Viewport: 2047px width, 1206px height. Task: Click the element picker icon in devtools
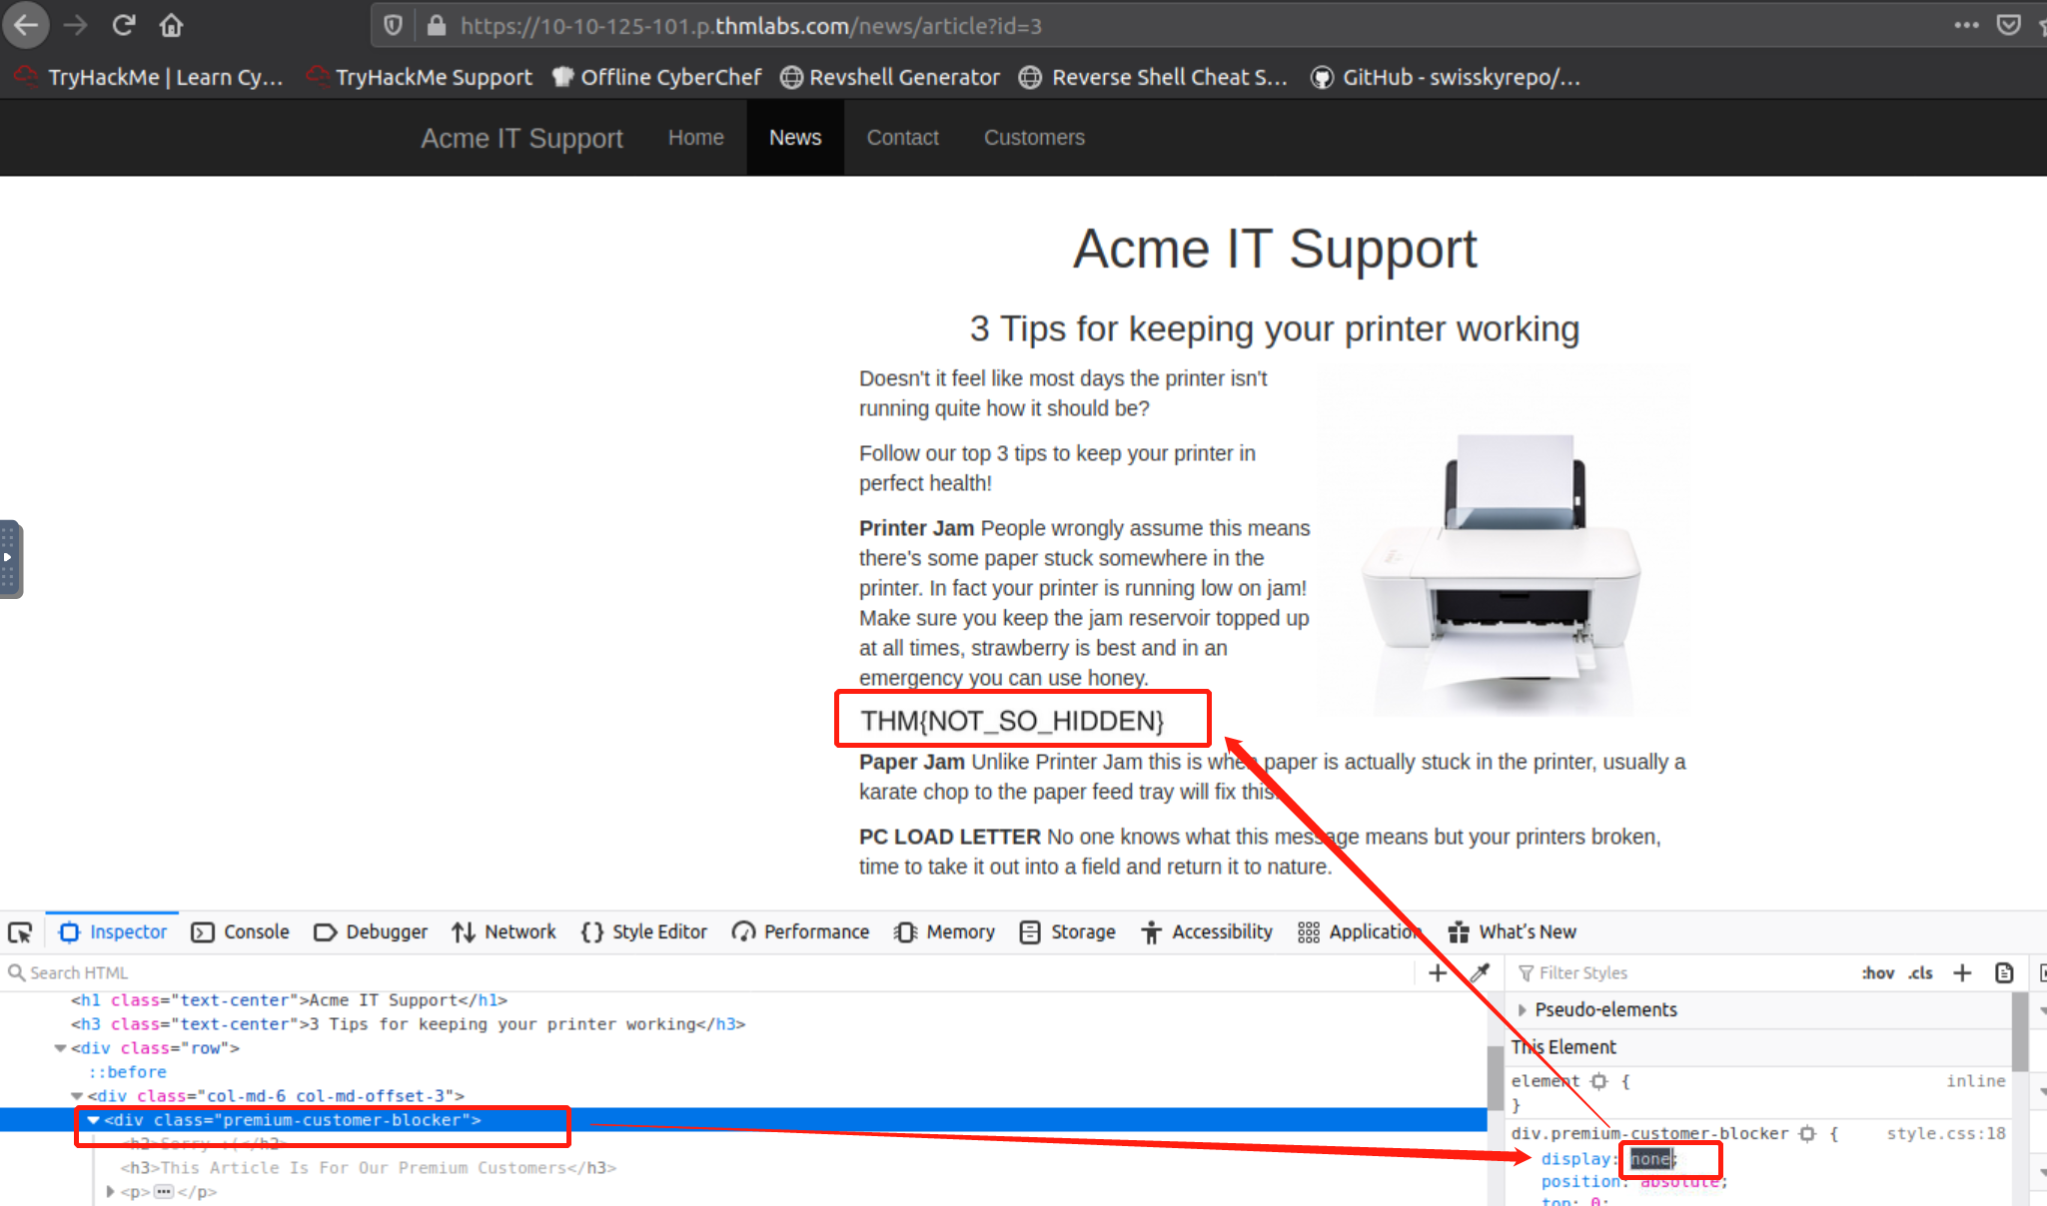20,932
